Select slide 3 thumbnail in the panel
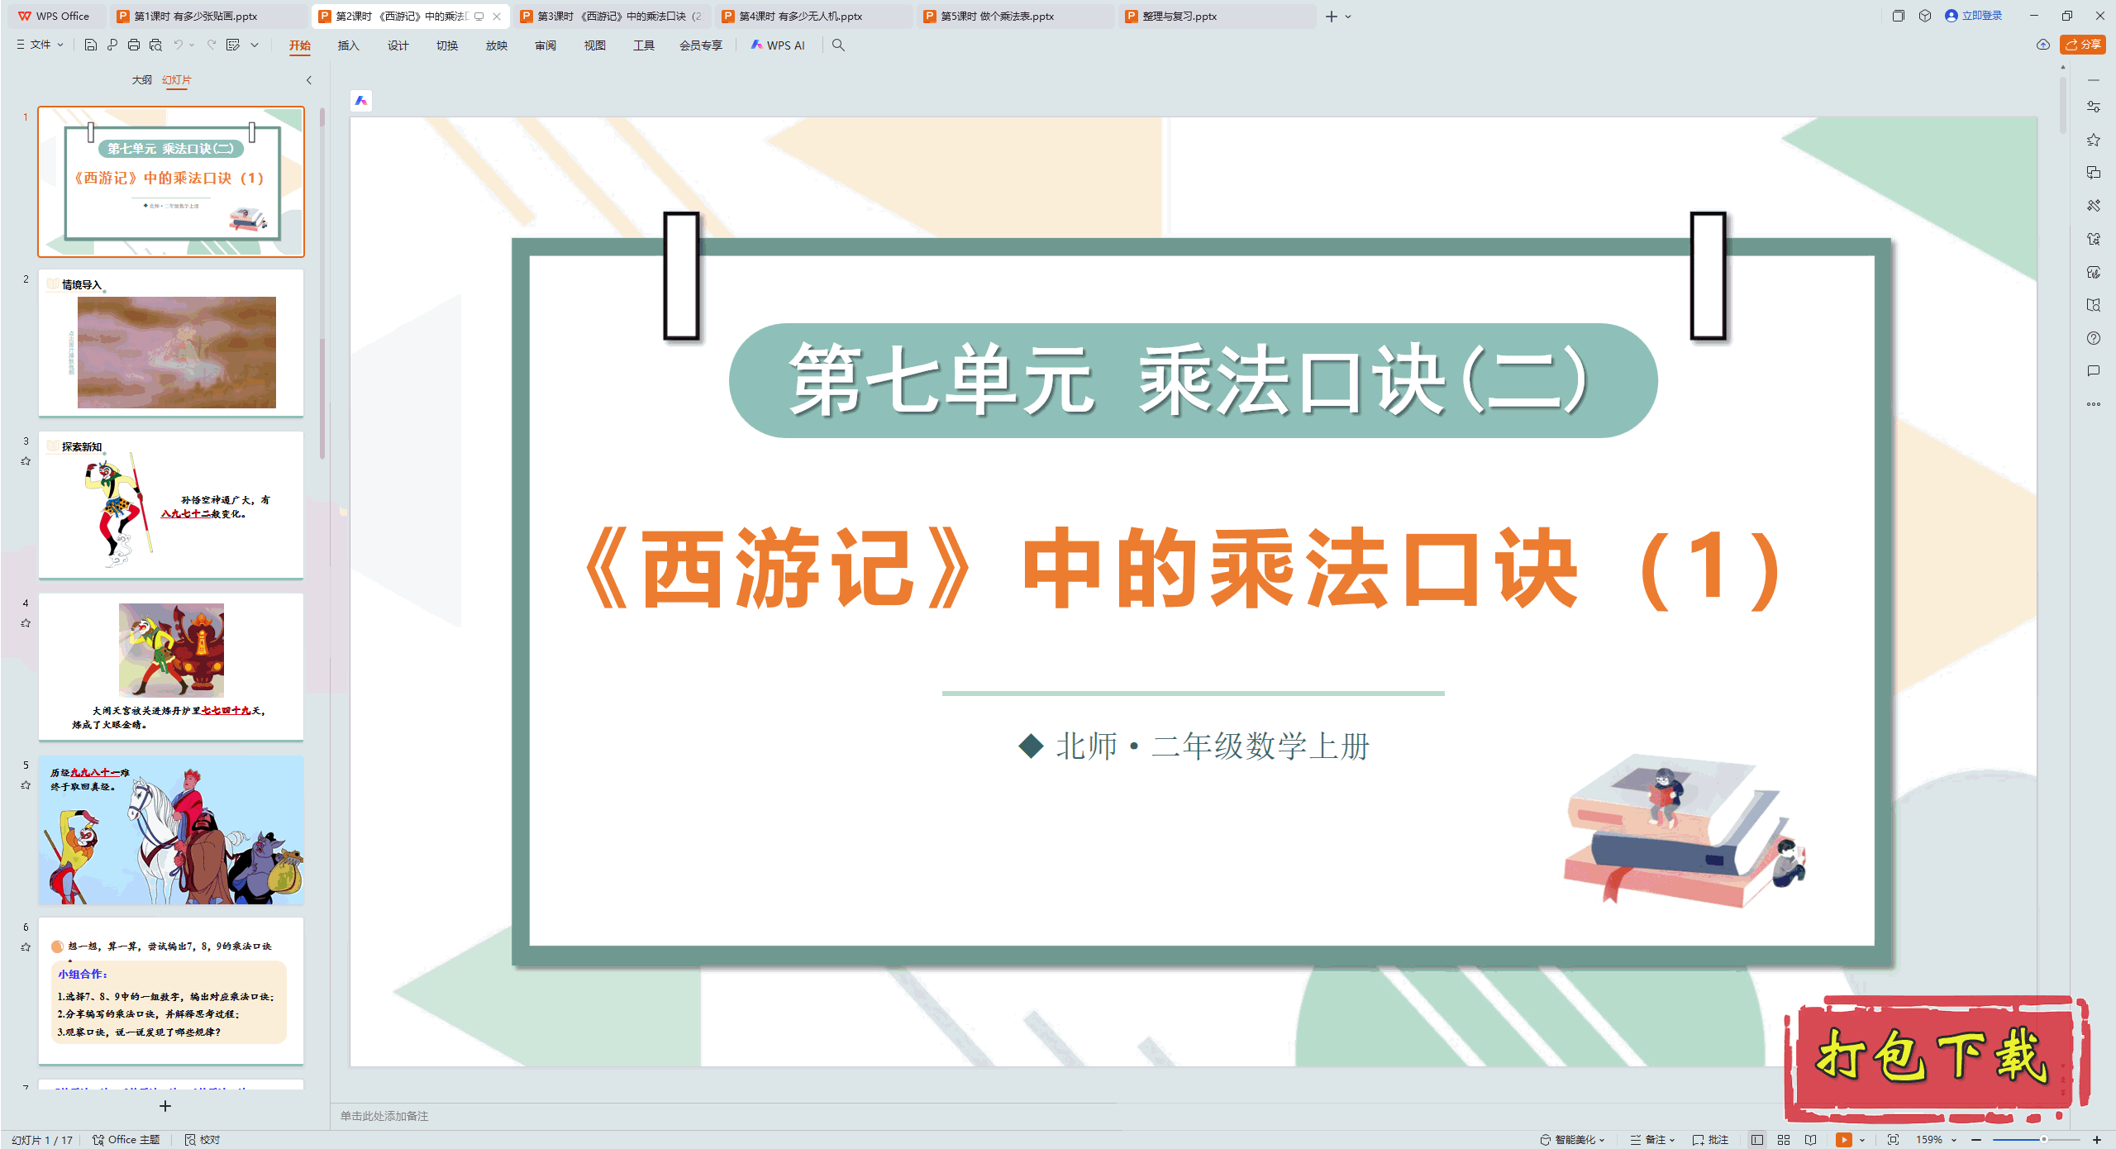This screenshot has width=2116, height=1149. [171, 505]
